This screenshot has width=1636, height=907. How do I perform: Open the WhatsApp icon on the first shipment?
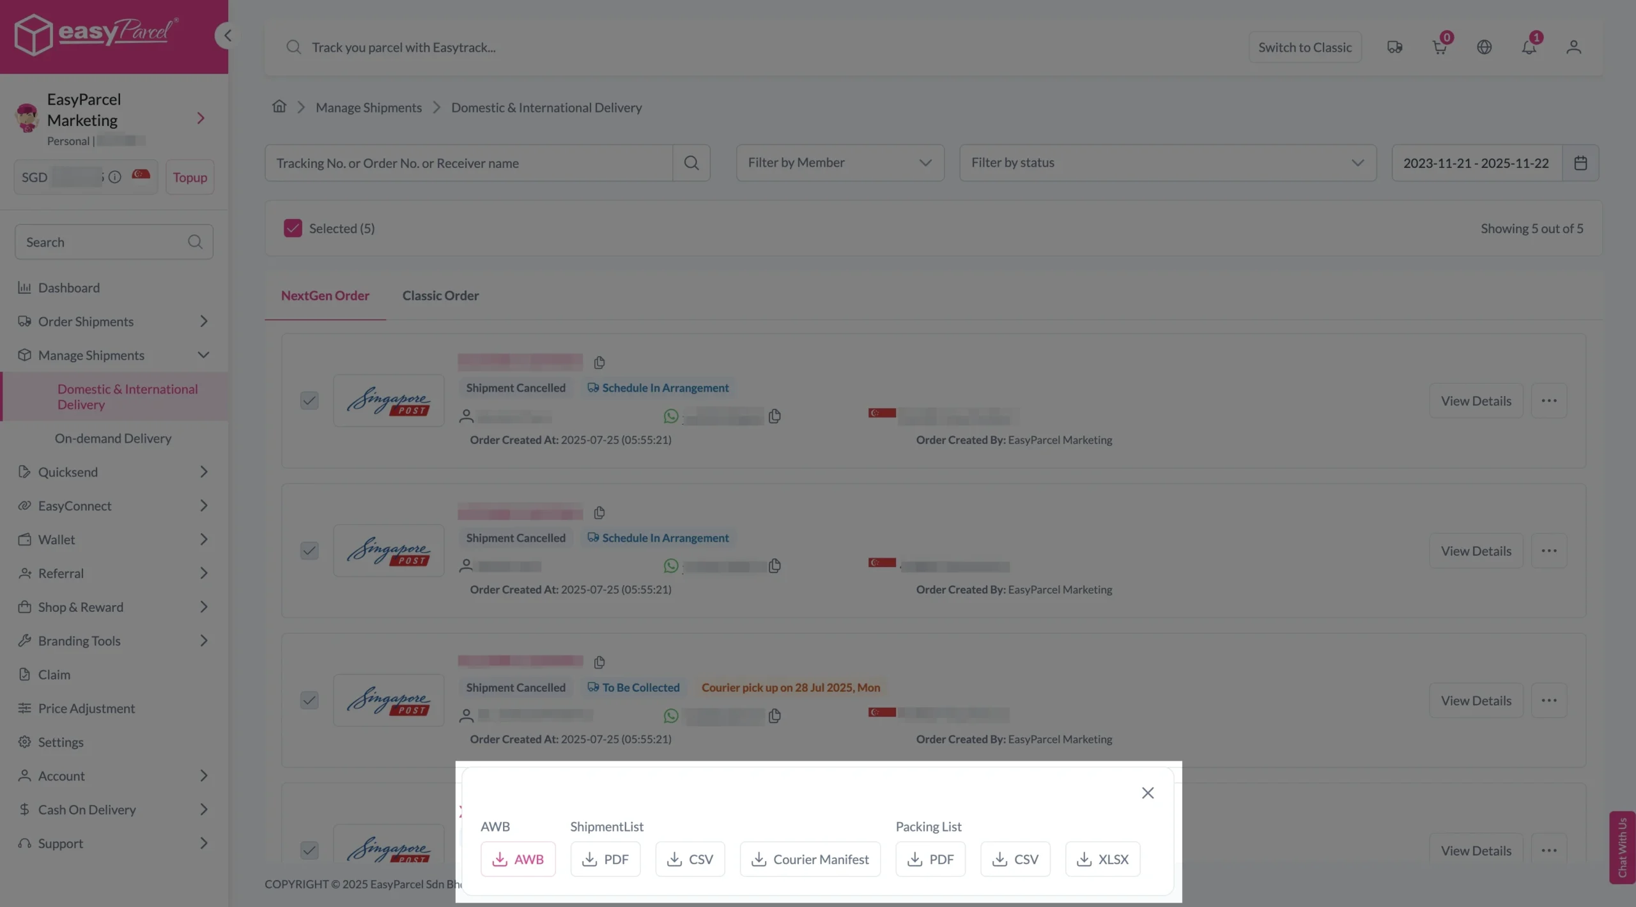(670, 416)
